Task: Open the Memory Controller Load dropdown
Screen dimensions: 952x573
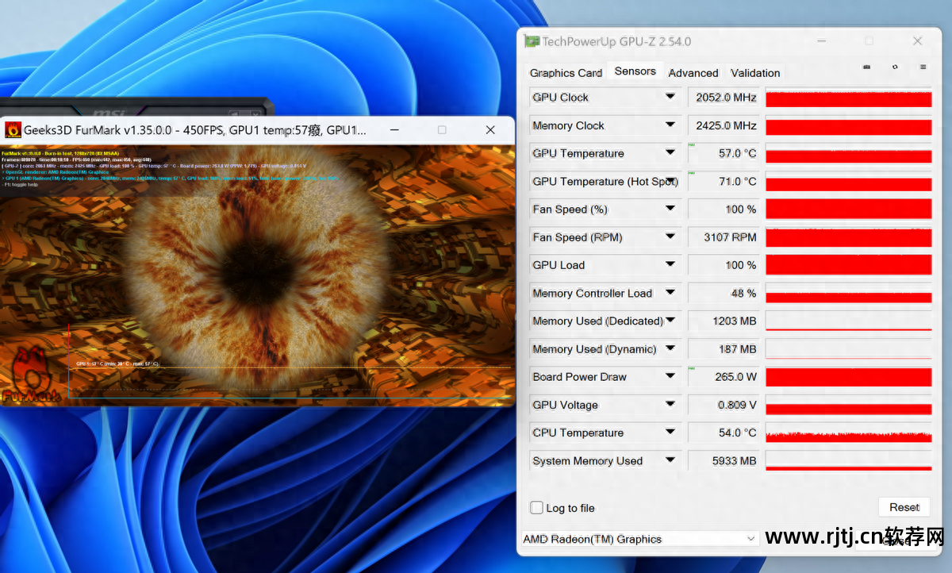Action: [x=670, y=293]
